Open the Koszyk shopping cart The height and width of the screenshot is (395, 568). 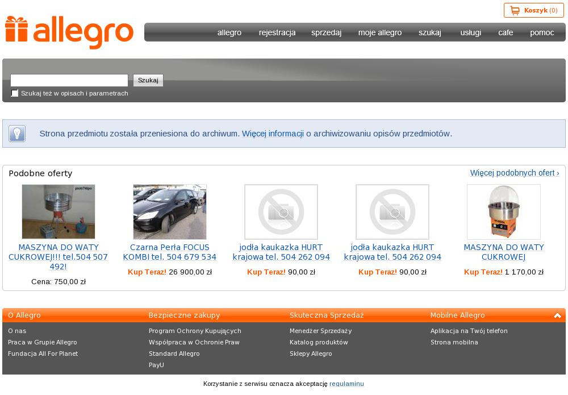click(533, 10)
